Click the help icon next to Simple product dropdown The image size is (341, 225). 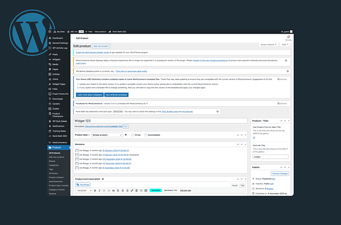126,135
